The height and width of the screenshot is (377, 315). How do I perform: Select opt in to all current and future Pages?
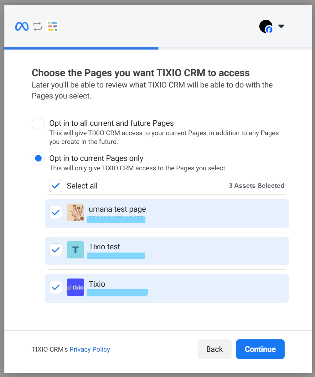pyautogui.click(x=38, y=123)
